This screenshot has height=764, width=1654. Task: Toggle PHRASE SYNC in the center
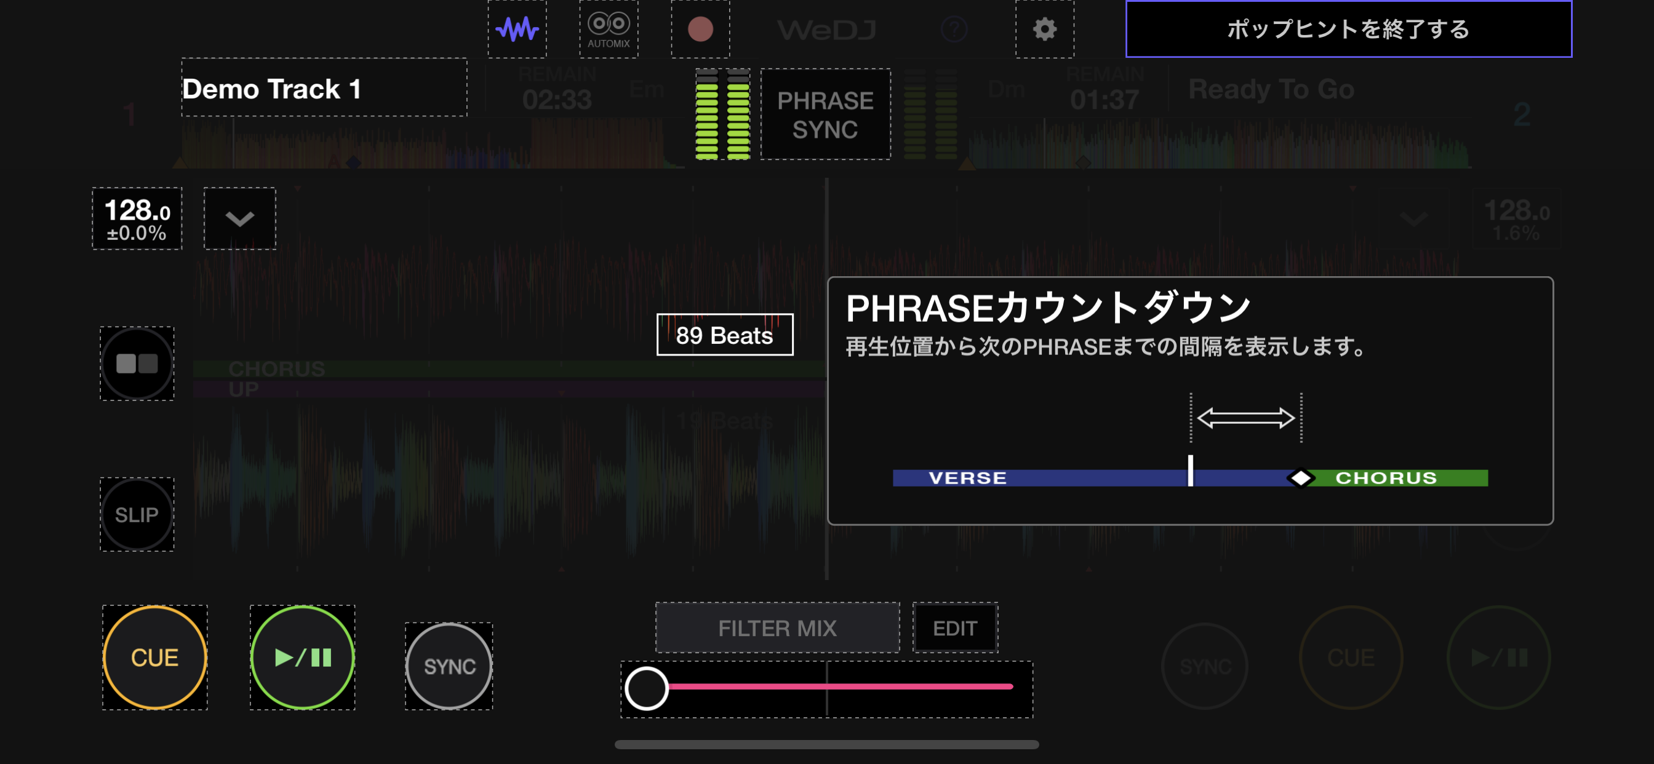825,114
